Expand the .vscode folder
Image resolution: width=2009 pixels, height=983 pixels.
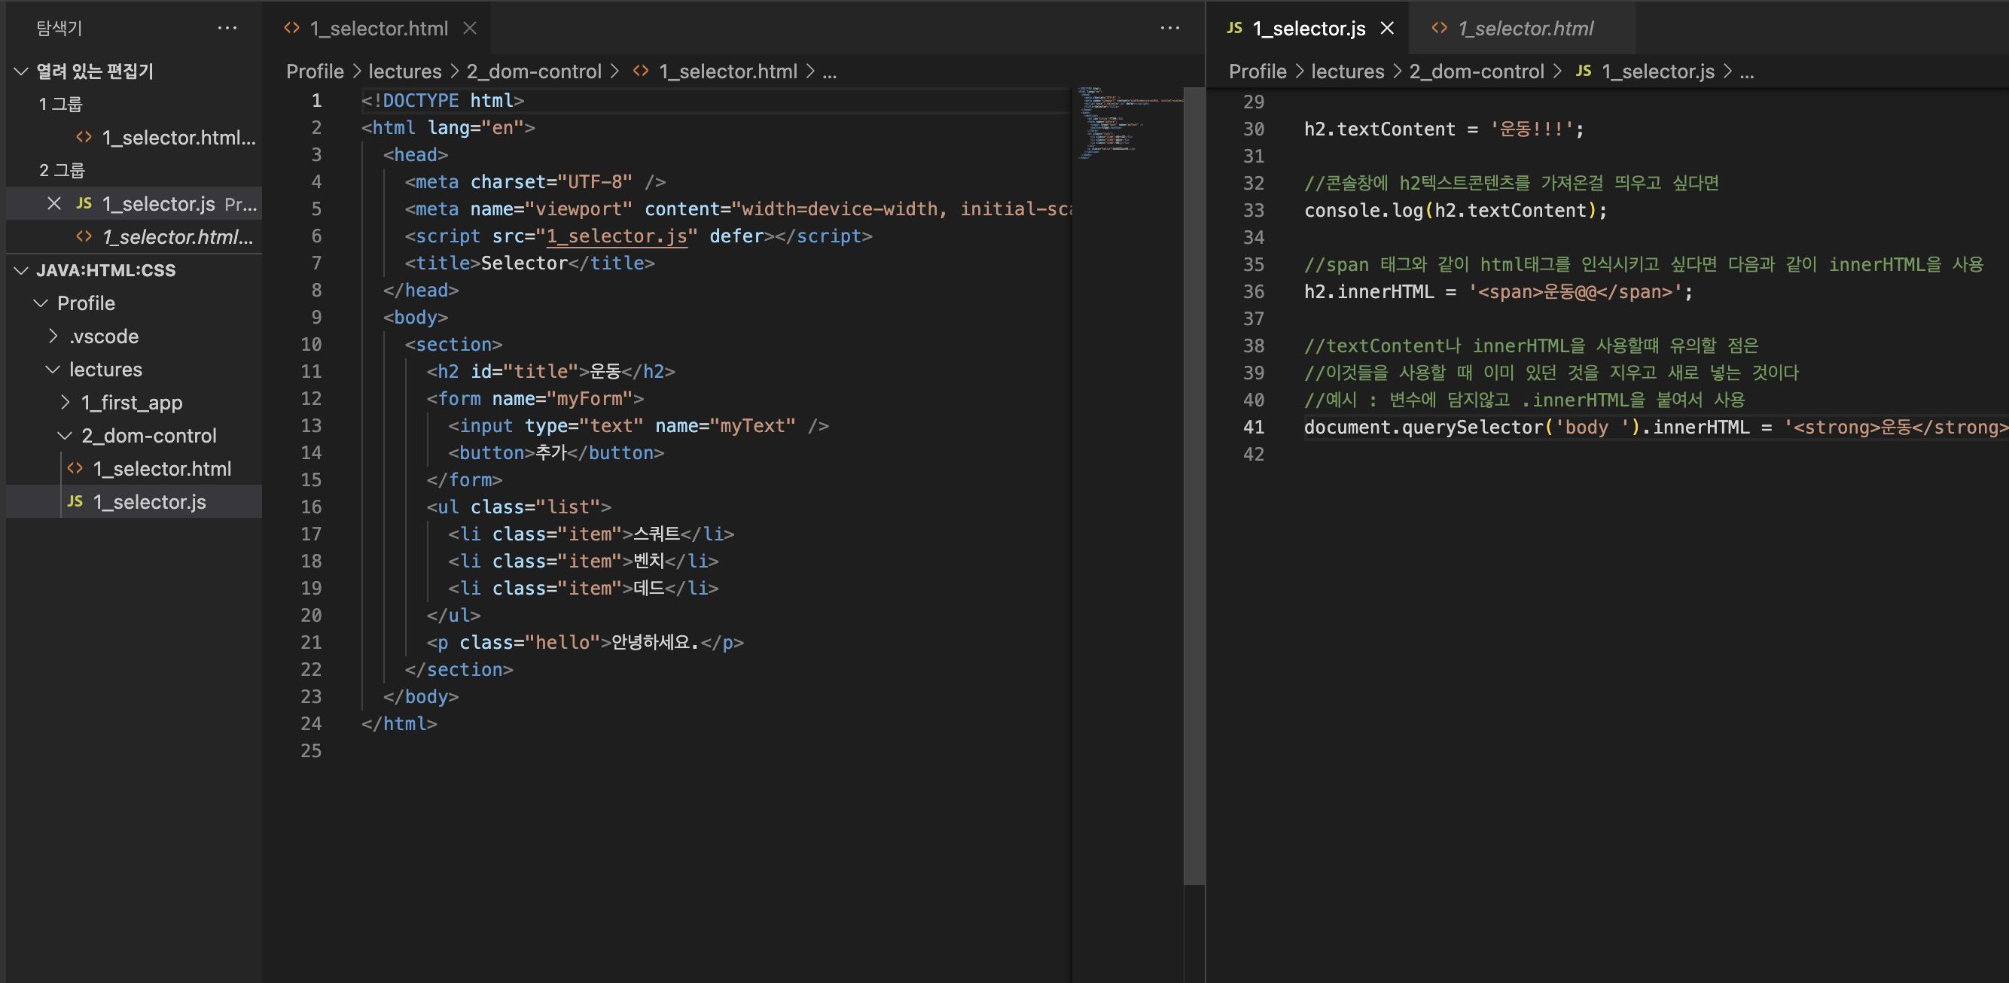53,336
